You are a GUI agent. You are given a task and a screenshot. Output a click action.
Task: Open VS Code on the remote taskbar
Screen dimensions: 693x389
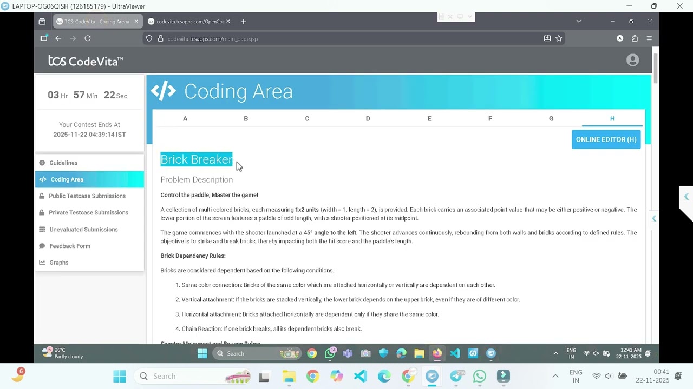pyautogui.click(x=455, y=353)
